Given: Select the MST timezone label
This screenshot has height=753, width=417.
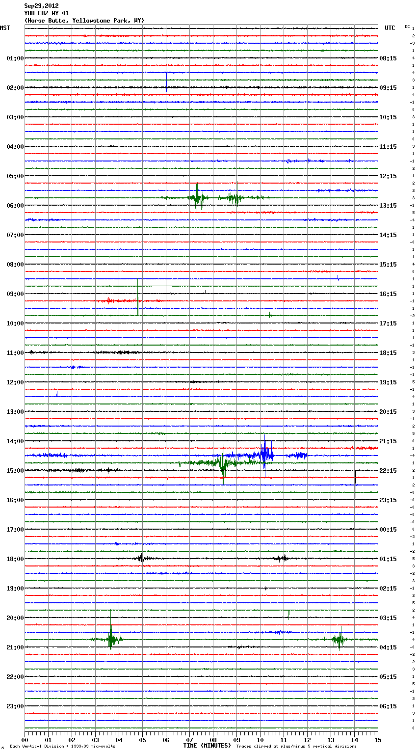Looking at the screenshot, I should click(x=5, y=28).
